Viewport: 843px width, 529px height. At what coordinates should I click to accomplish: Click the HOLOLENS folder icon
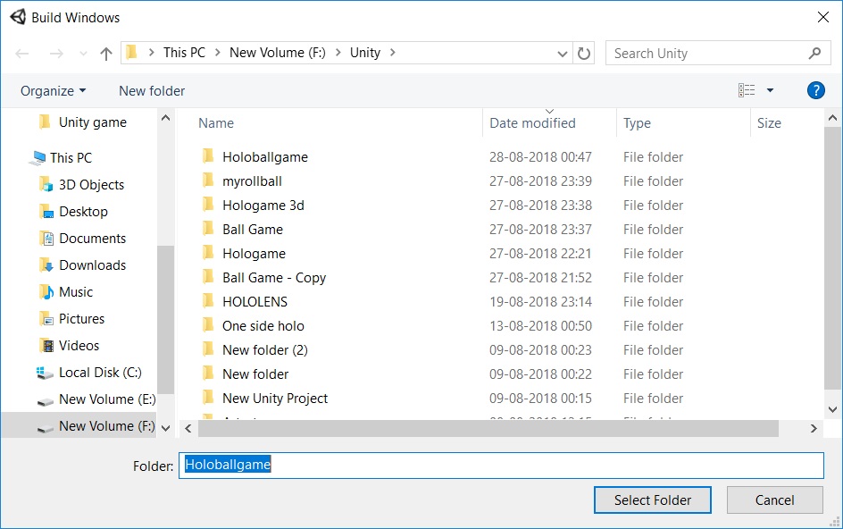(208, 301)
